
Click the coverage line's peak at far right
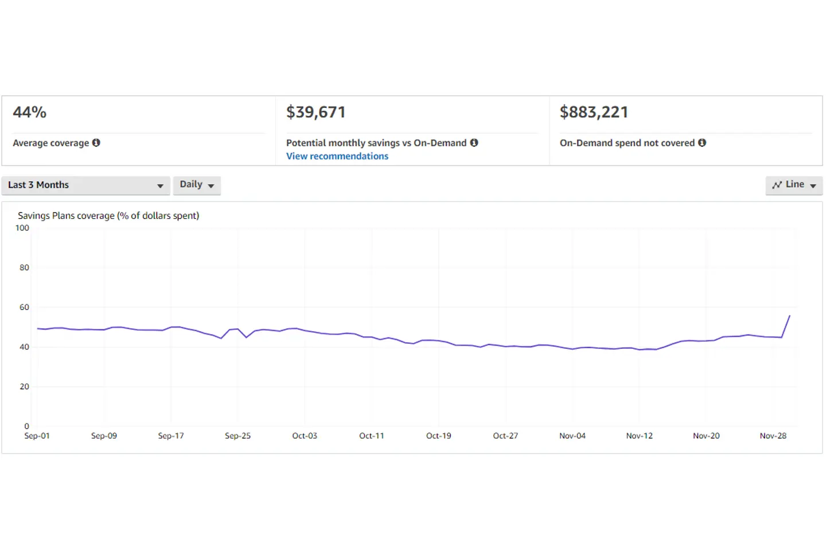coord(790,316)
